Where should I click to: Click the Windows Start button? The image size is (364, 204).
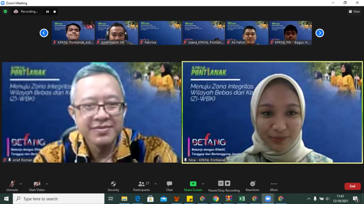(x=6, y=199)
